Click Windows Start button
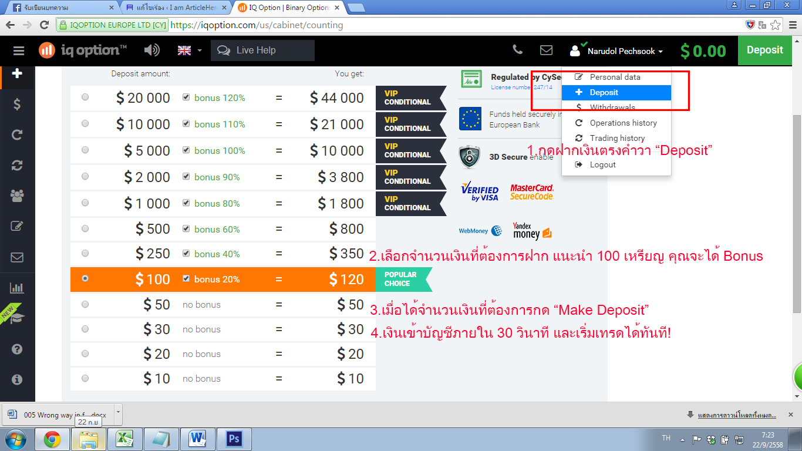The image size is (802, 451). click(x=16, y=439)
